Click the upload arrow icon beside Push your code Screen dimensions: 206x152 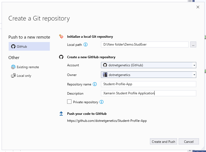pos(61,113)
